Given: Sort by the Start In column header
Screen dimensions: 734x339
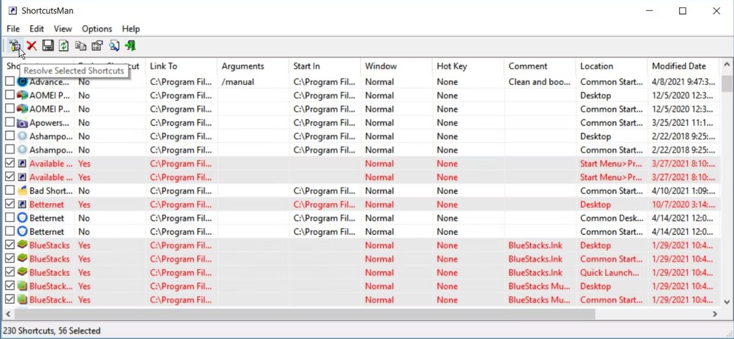Looking at the screenshot, I should point(324,66).
